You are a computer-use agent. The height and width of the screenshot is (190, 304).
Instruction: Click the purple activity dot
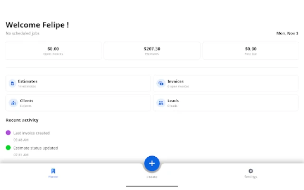tap(8, 133)
